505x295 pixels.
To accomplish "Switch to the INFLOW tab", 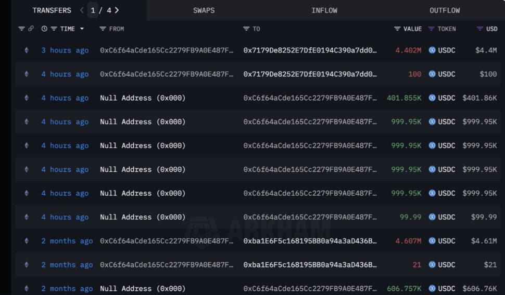I will click(x=324, y=10).
